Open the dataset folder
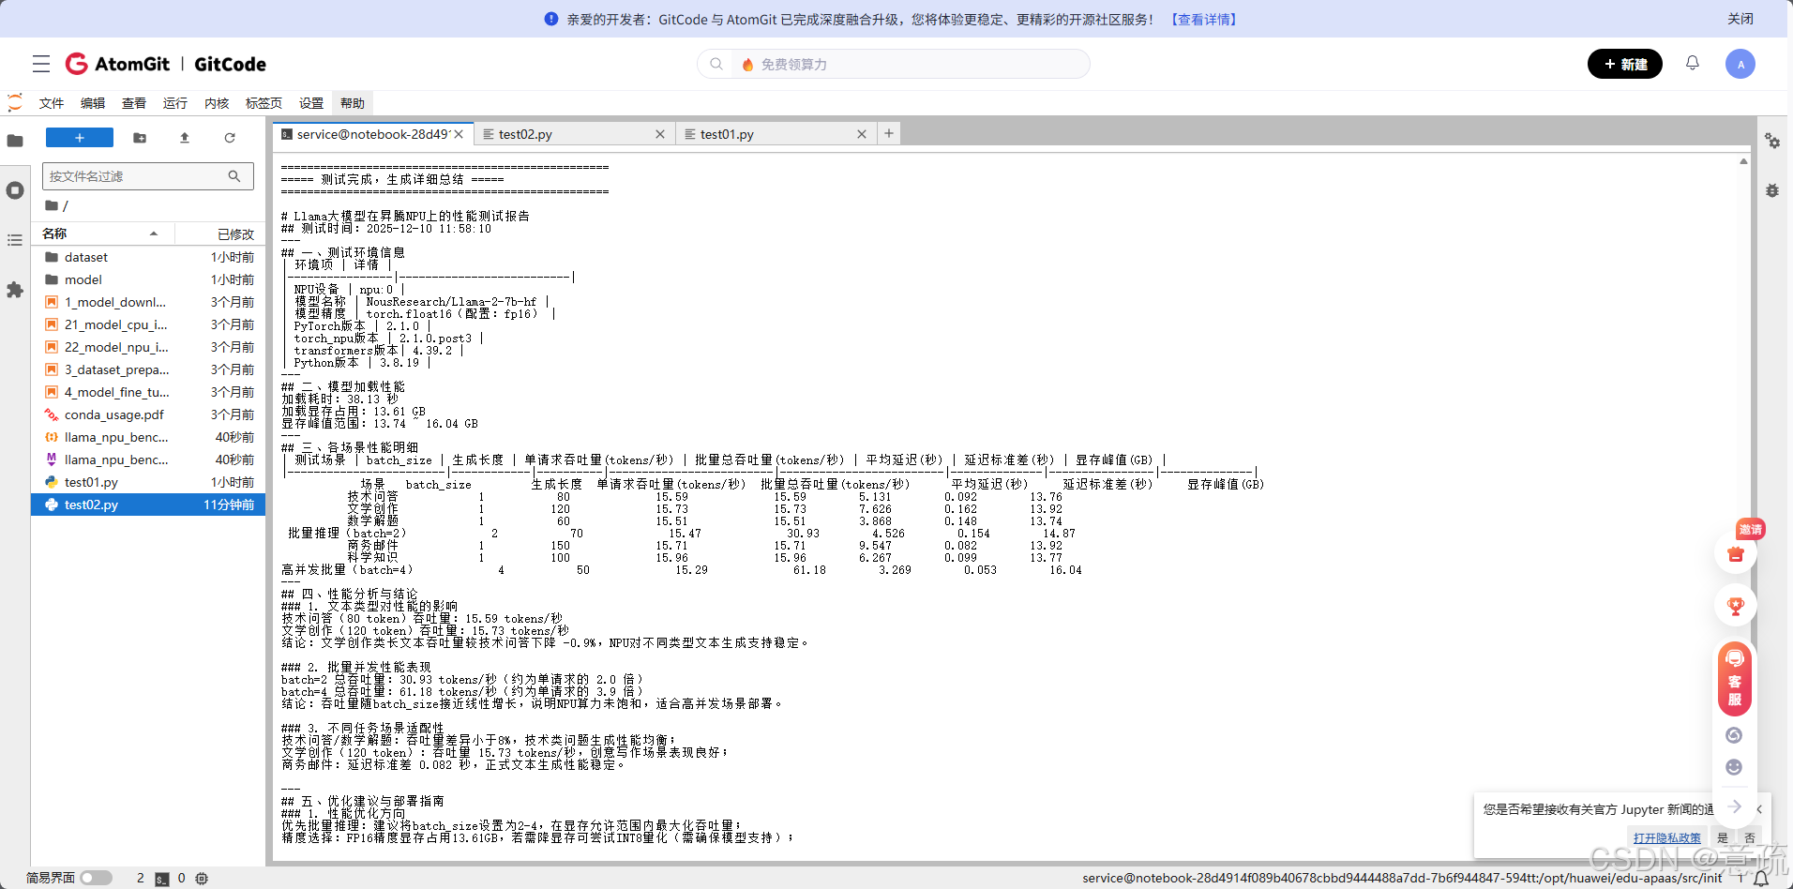1793x889 pixels. click(x=149, y=257)
